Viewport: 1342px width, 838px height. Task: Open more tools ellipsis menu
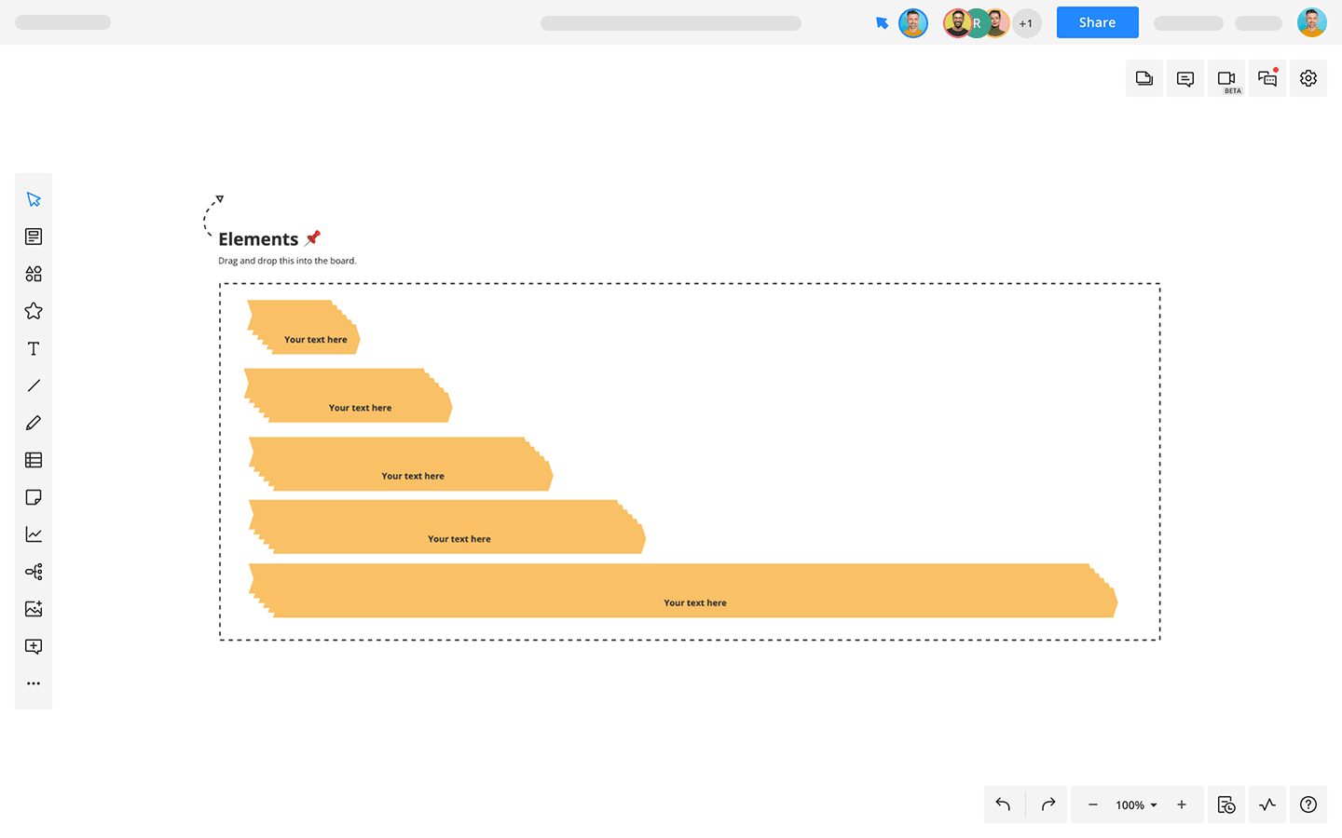(34, 683)
